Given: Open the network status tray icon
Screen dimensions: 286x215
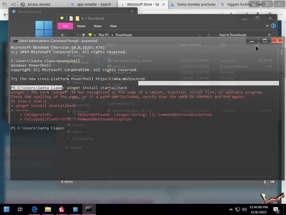Looking at the screenshot, I should pos(237,209).
